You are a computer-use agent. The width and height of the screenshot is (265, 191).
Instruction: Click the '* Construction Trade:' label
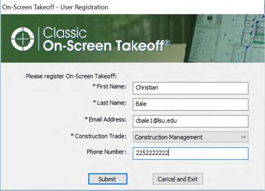point(99,136)
